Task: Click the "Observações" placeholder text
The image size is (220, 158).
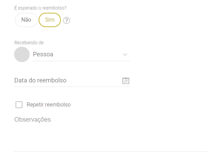Action: pos(32,120)
